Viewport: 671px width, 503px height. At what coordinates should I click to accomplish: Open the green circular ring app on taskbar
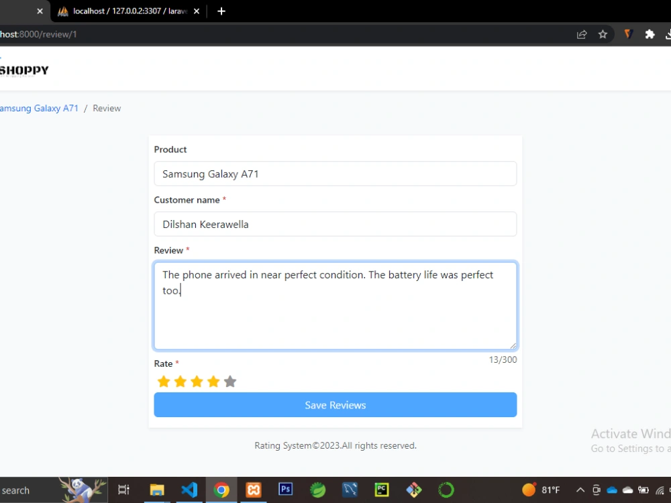tap(446, 490)
